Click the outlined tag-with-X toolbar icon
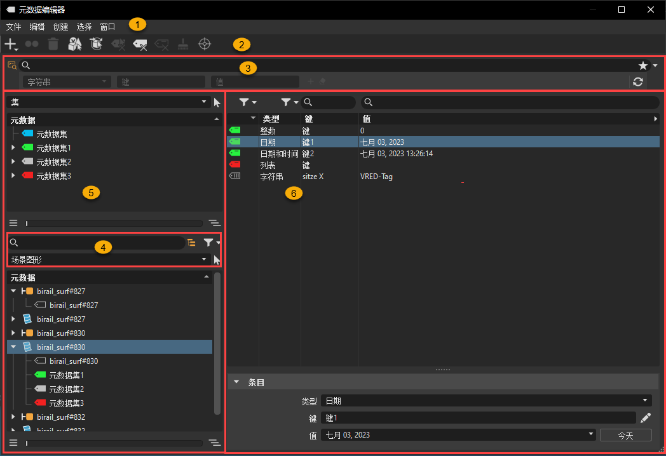666x456 pixels. point(161,44)
